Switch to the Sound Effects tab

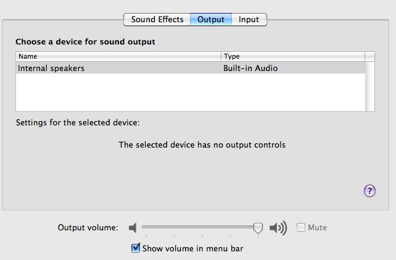[157, 19]
